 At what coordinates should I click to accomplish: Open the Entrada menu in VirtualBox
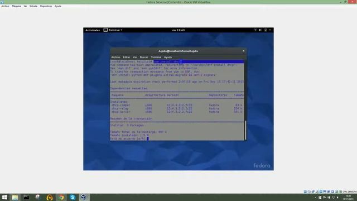(33, 6)
